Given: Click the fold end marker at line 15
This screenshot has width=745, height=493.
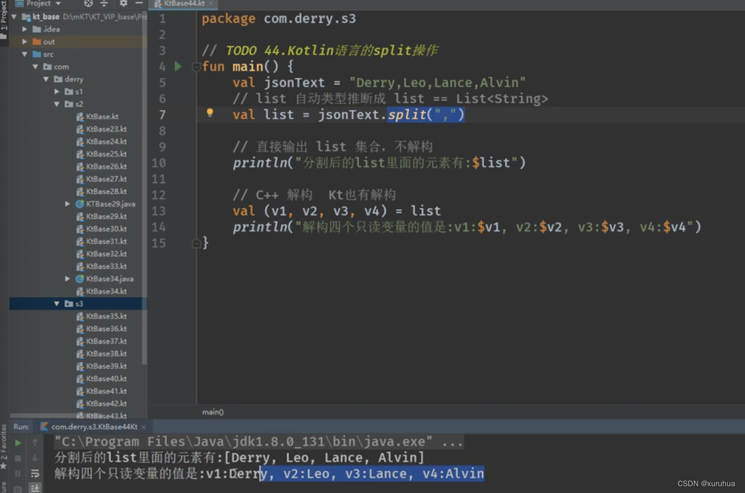Looking at the screenshot, I should pos(196,243).
